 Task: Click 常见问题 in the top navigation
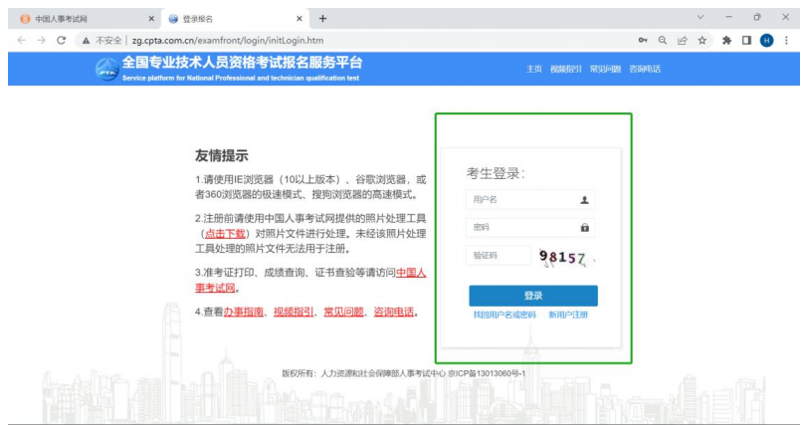tap(605, 69)
